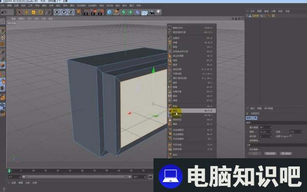Click the Render View clapperboard icon
The image size is (307, 192).
coord(86,12)
